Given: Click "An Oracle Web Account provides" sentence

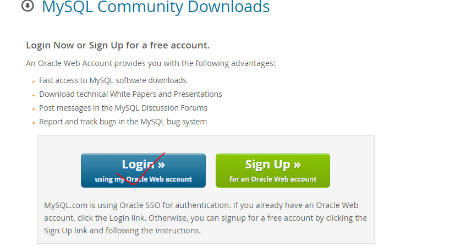Looking at the screenshot, I should (151, 64).
